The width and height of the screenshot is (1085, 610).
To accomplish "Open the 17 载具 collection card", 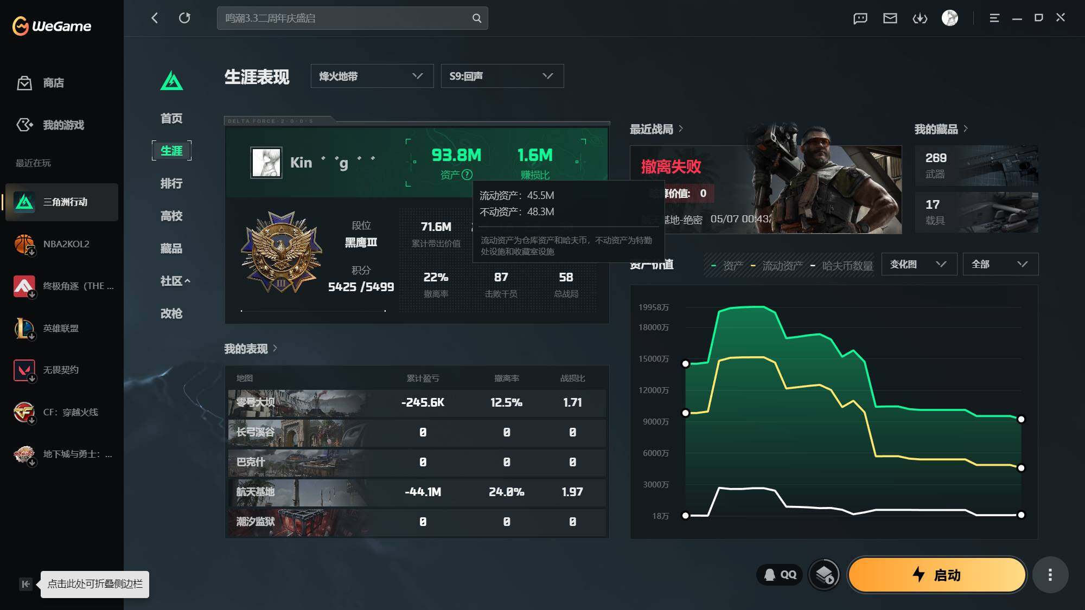I will [976, 213].
